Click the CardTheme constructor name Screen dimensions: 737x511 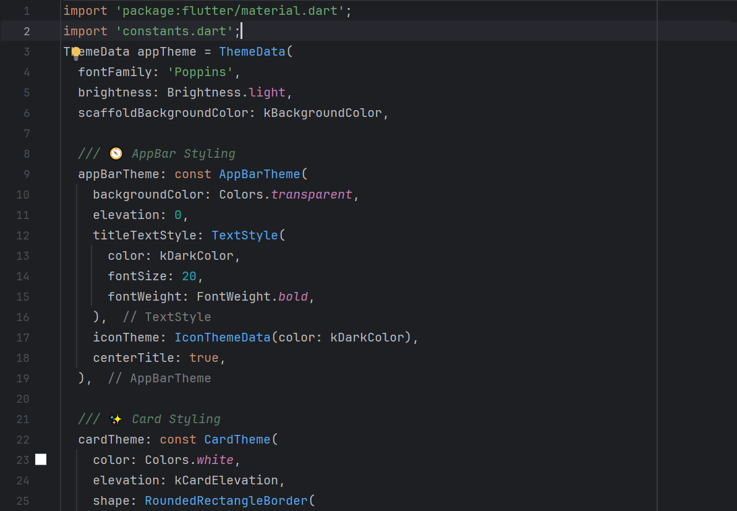point(237,439)
